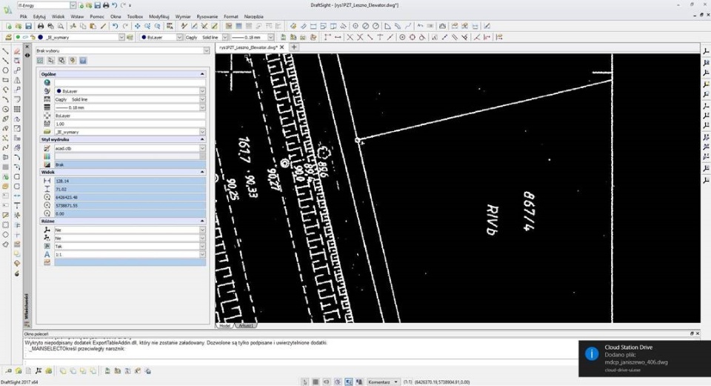Click the Quadrant snap icon in snap toolbar
711x386 pixels.
point(413,37)
